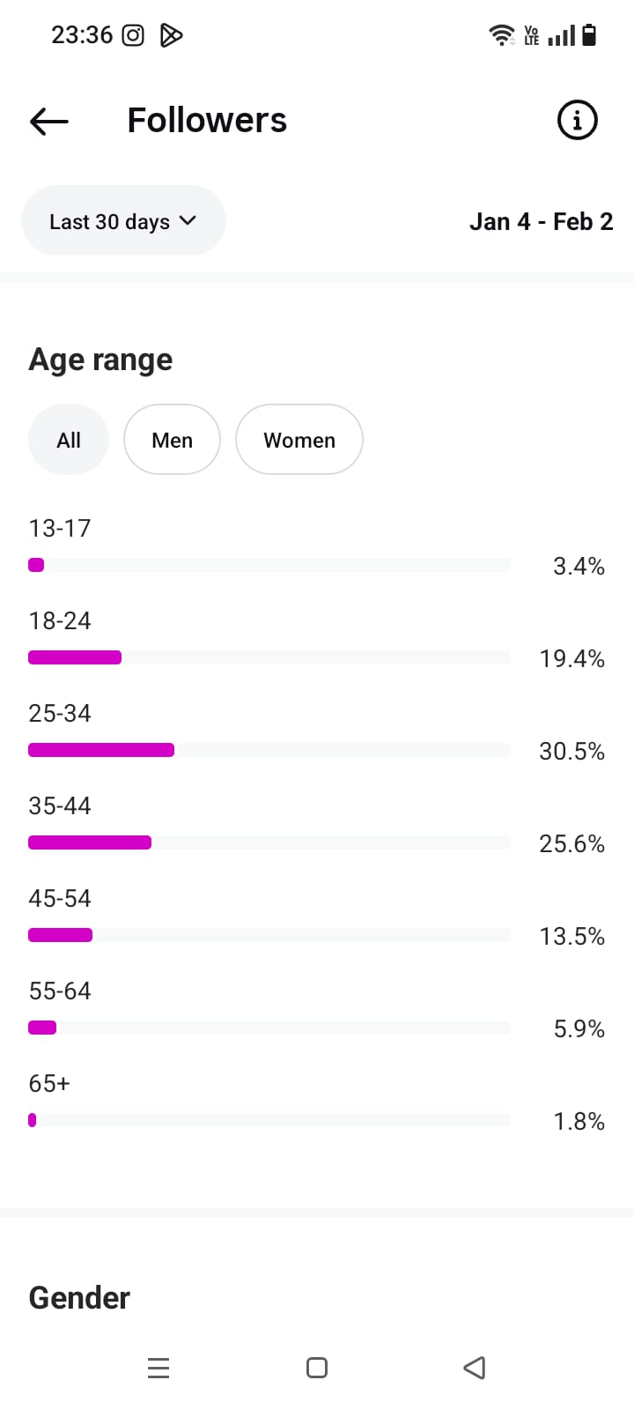Filter age range by Women
634x1410 pixels.
click(299, 440)
